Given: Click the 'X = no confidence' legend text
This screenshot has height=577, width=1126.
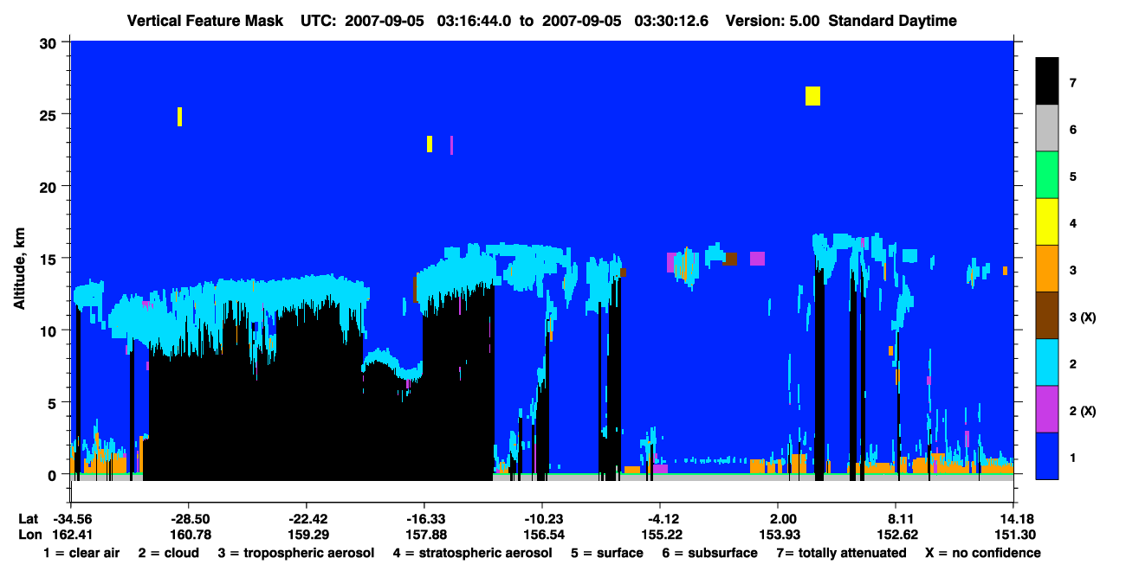Looking at the screenshot, I should pyautogui.click(x=983, y=553).
